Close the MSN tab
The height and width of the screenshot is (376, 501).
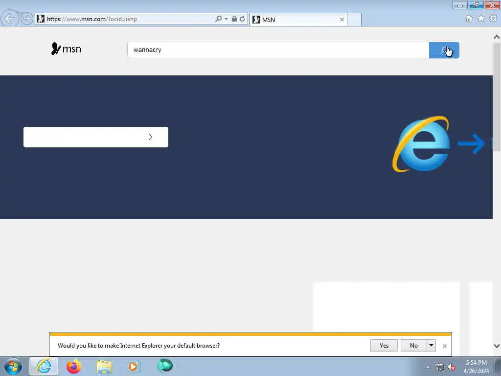(342, 20)
